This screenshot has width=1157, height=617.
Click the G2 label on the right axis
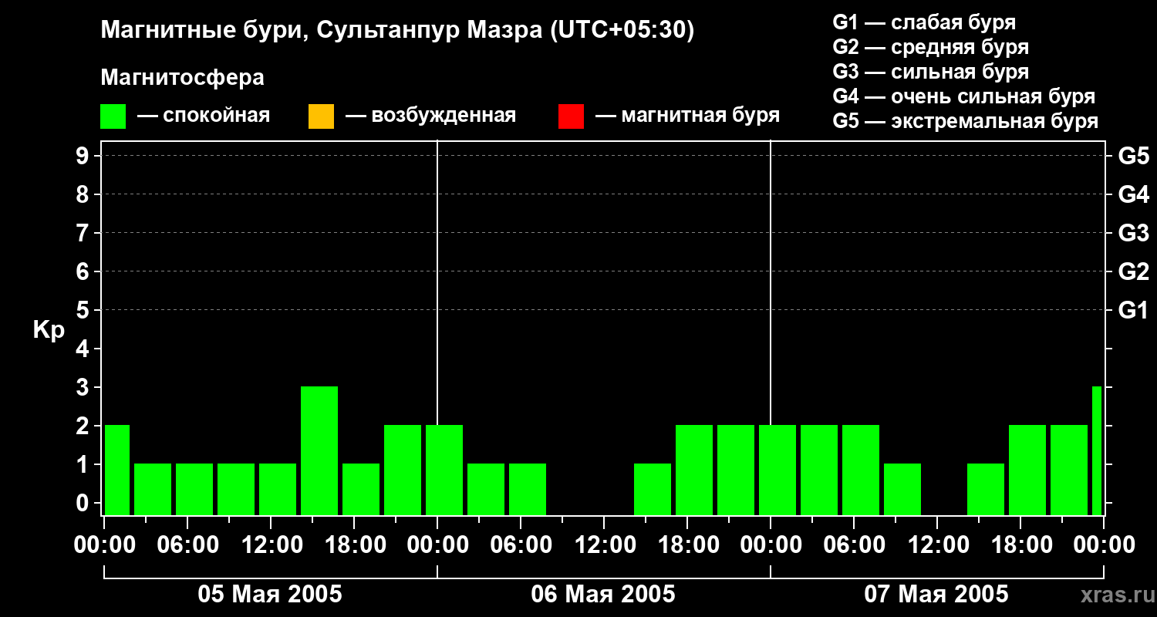1133,272
